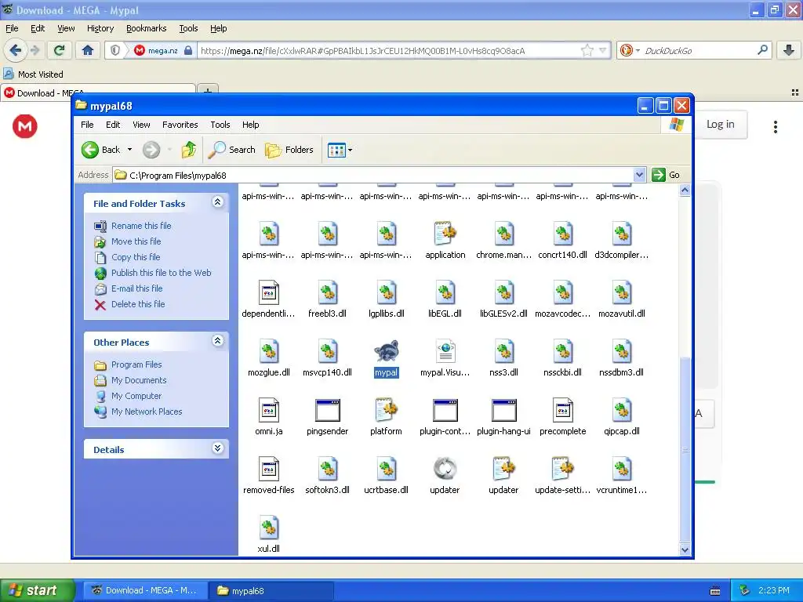
Task: Open the Download - MEGA browser tab
Action: pyautogui.click(x=97, y=92)
